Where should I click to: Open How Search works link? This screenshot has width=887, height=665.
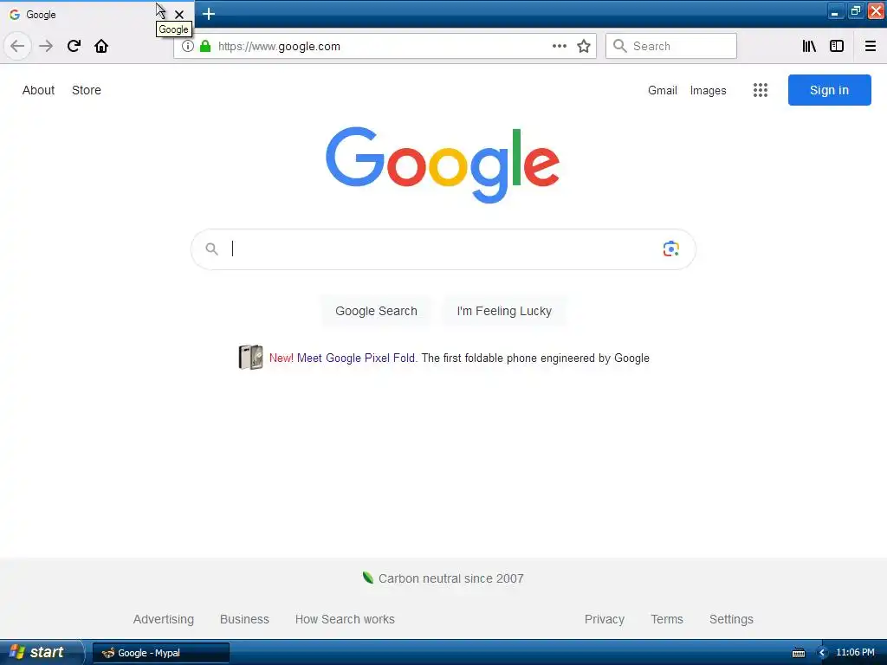[x=345, y=619]
